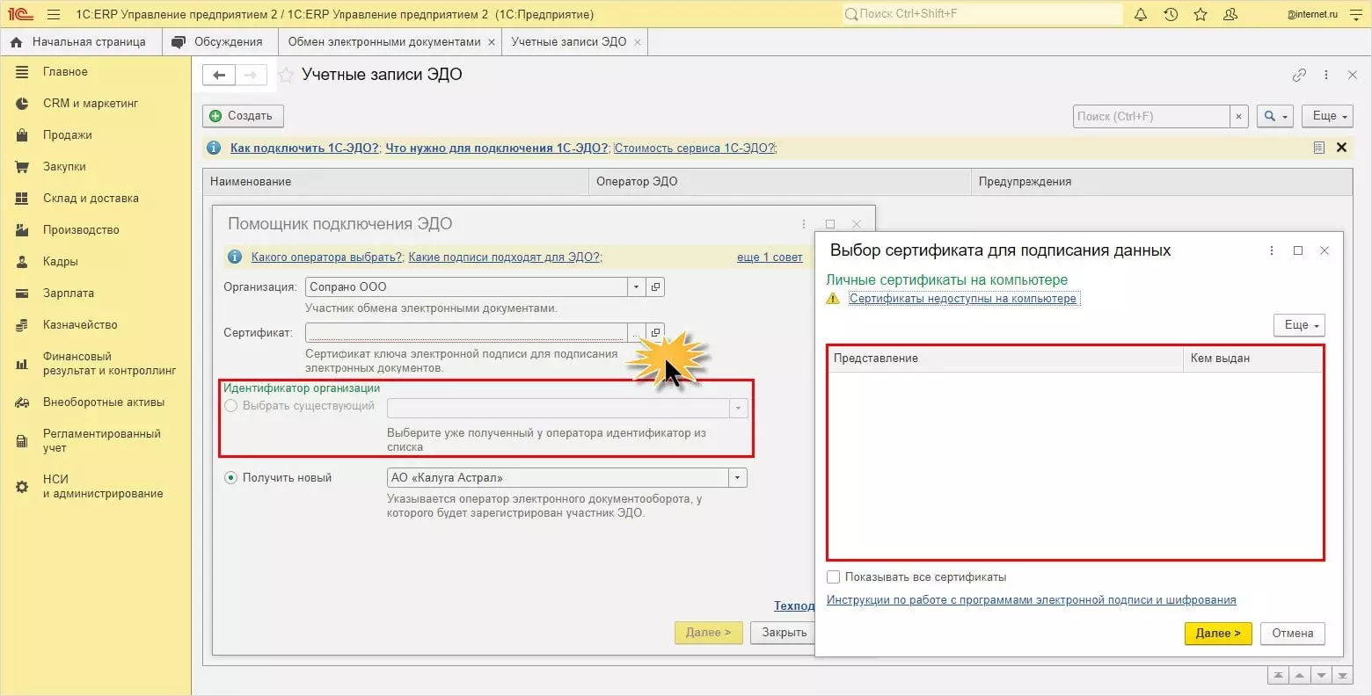Image resolution: width=1372 pixels, height=696 pixels.
Task: Open the organization Сопрано ООО card icon
Action: [x=655, y=286]
